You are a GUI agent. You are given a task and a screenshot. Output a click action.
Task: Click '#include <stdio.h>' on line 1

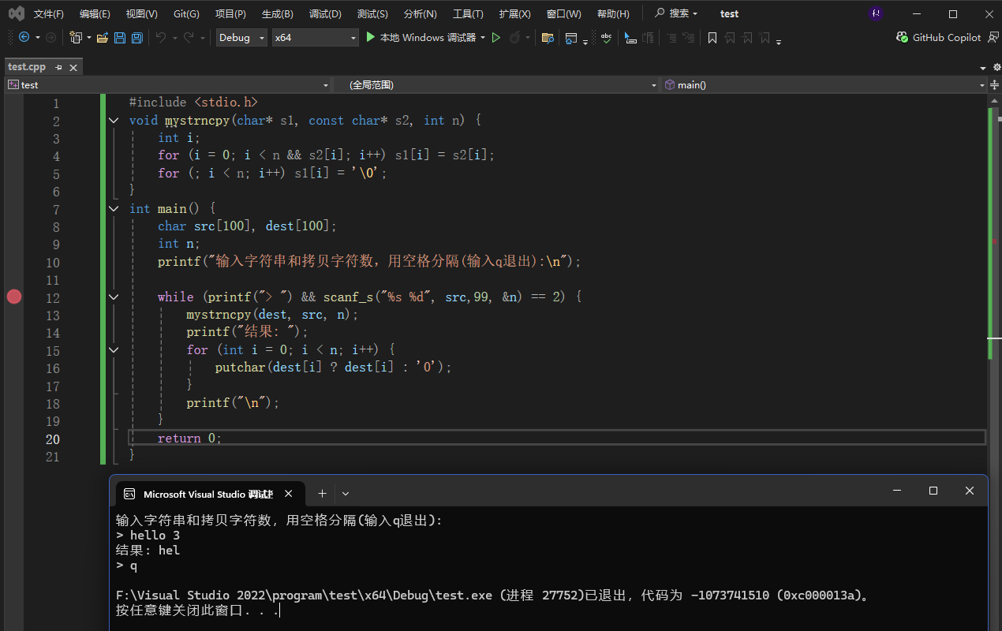[x=193, y=103]
